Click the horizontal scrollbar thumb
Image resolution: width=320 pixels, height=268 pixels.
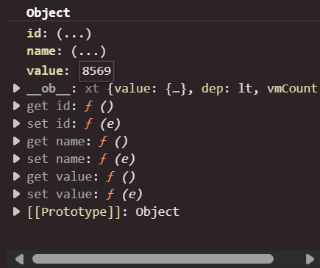[153, 259]
